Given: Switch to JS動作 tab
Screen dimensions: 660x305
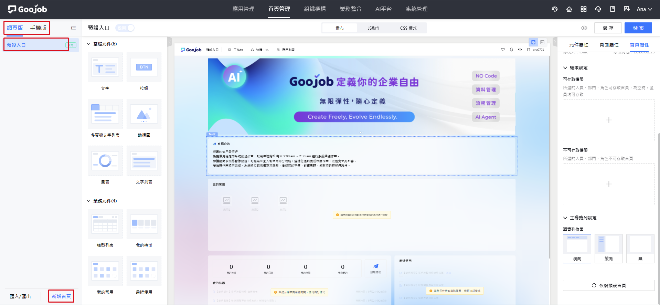Looking at the screenshot, I should point(374,28).
